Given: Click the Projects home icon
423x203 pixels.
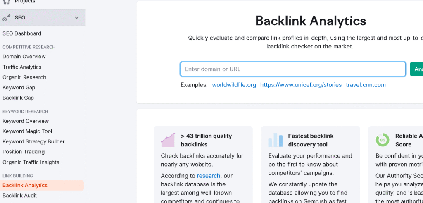Looking at the screenshot, I should click(7, 2).
